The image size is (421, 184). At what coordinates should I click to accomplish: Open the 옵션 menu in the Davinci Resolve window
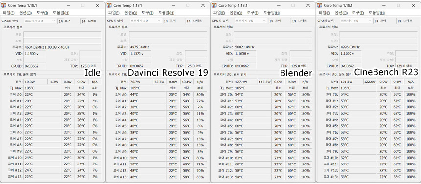click(131, 13)
